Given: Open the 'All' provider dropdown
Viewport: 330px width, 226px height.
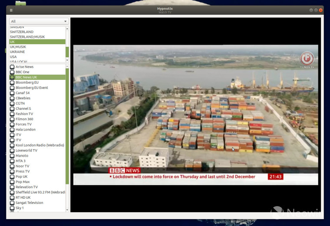Looking at the screenshot, I should tap(39, 21).
